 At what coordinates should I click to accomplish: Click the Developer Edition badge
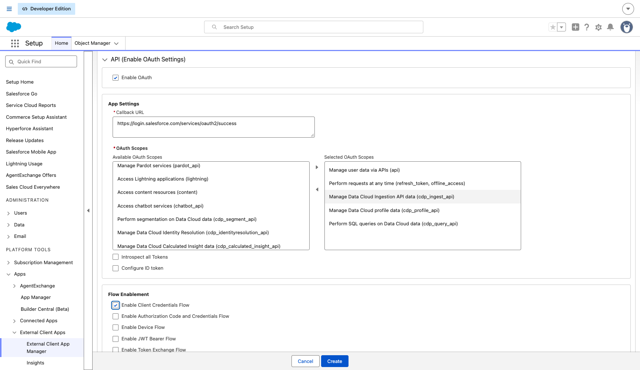click(x=46, y=9)
